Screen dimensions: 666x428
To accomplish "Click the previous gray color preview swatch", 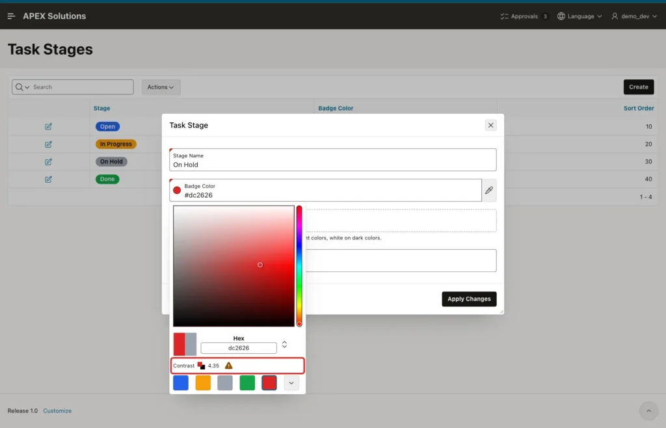I will [x=191, y=344].
